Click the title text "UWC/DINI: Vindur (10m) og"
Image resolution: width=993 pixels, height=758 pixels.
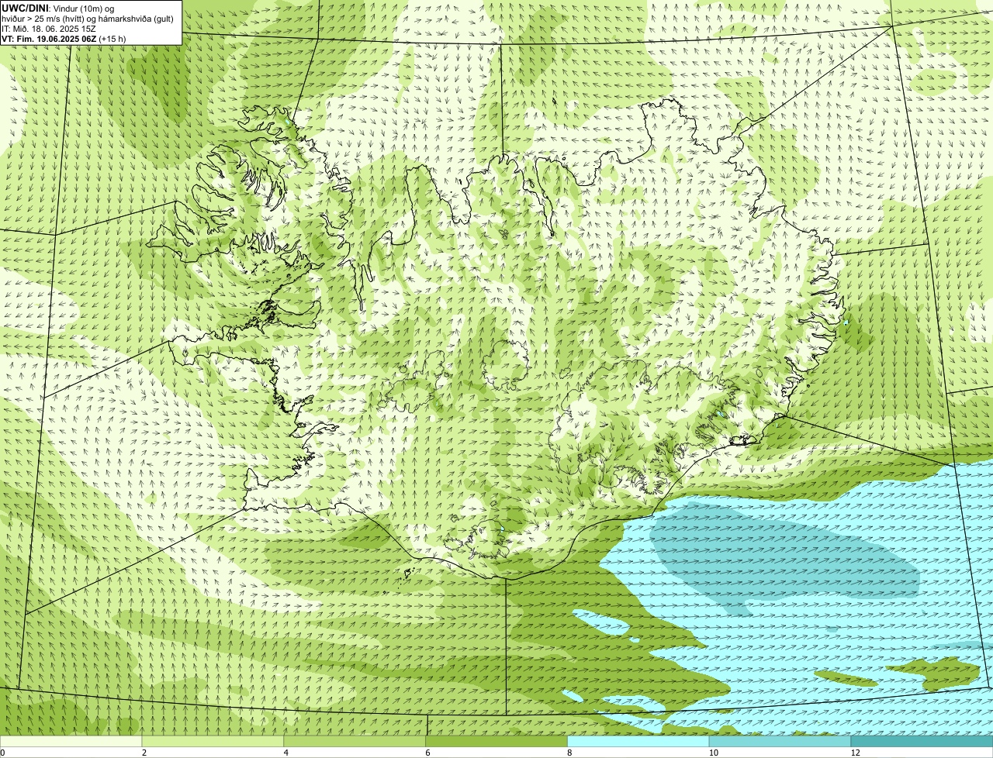pyautogui.click(x=58, y=7)
